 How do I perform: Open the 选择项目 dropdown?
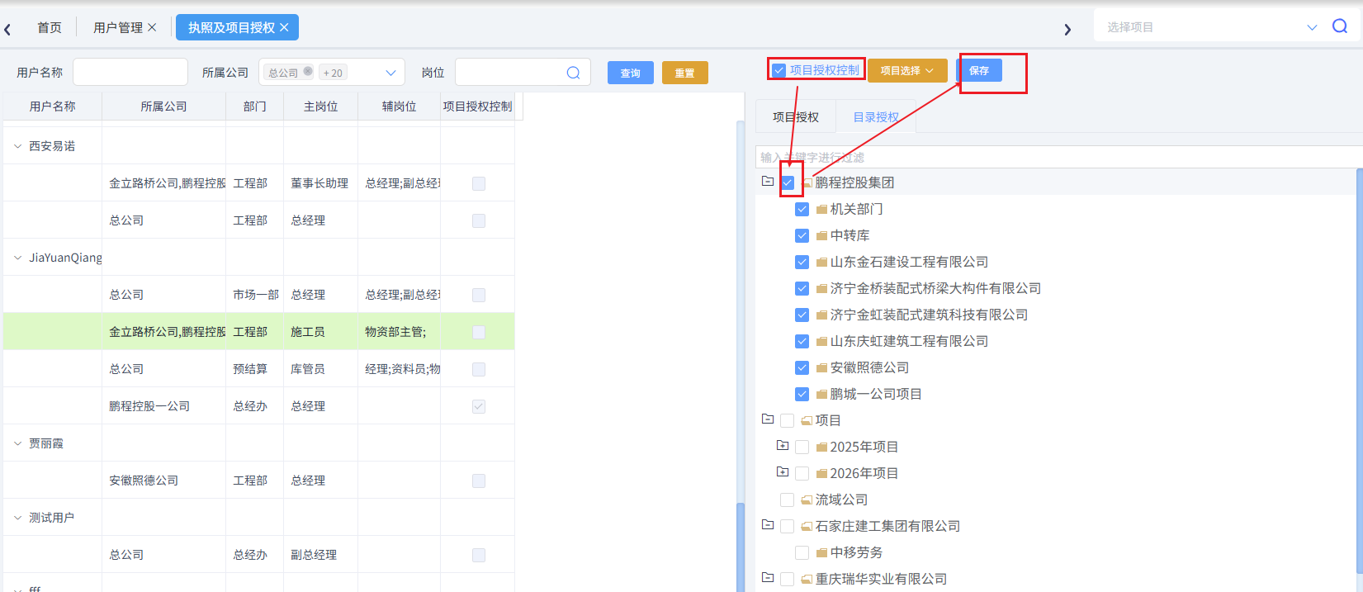(1312, 27)
